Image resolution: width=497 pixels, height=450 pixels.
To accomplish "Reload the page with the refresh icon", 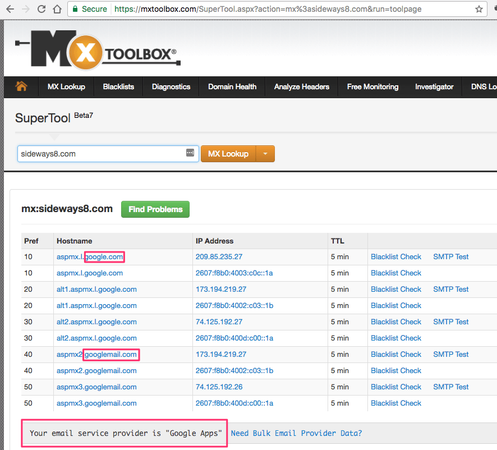I will 40,9.
